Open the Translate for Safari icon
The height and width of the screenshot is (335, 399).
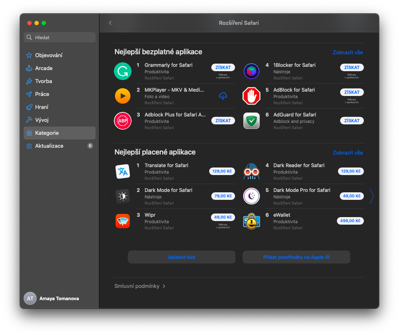tap(123, 171)
